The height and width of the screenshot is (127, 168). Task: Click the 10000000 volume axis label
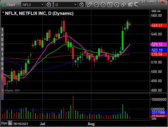click(159, 99)
